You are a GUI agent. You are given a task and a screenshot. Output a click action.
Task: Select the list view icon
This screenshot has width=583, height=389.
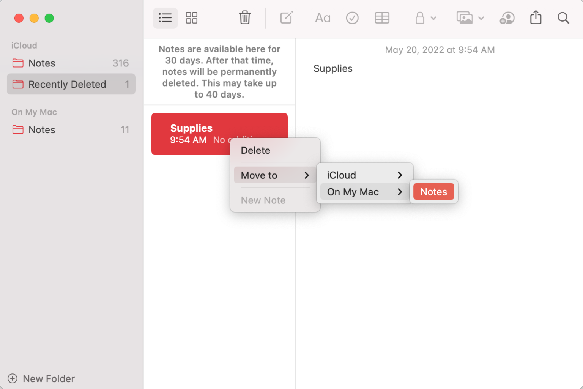tap(165, 18)
